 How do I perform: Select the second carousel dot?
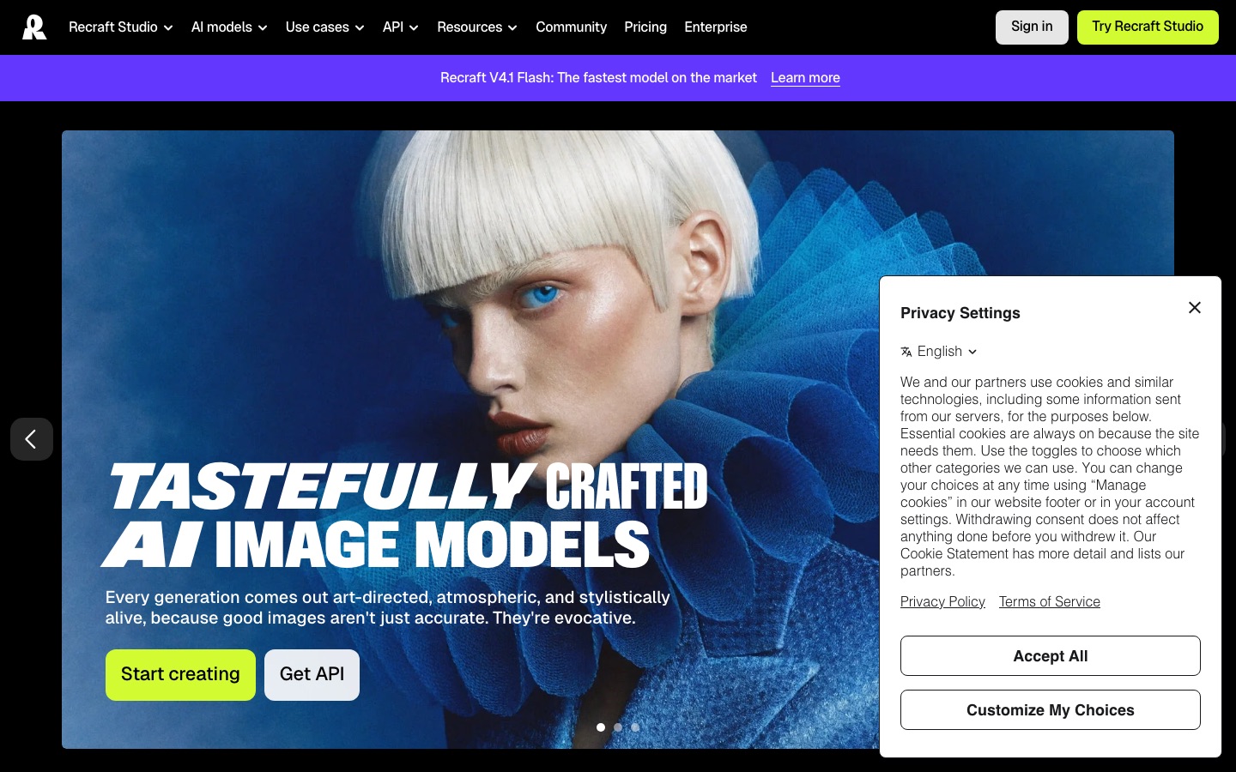(x=618, y=727)
